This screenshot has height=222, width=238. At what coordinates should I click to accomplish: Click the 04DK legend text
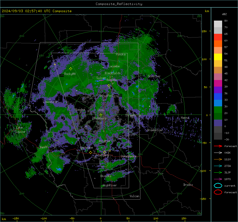227,153
